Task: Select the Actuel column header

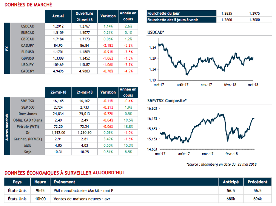Action: click(x=57, y=16)
